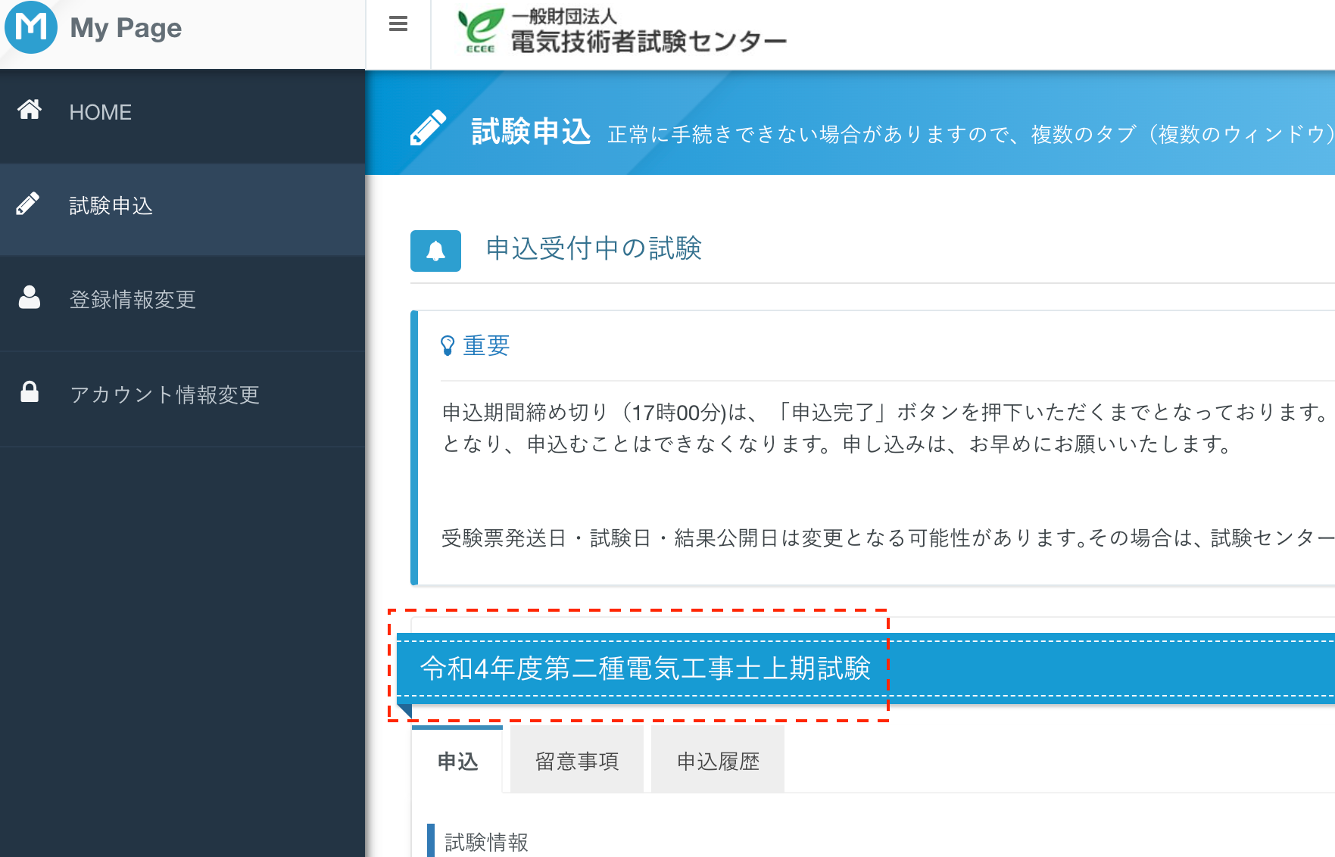Toggle the sidebar with the hamburger icon

pyautogui.click(x=398, y=24)
